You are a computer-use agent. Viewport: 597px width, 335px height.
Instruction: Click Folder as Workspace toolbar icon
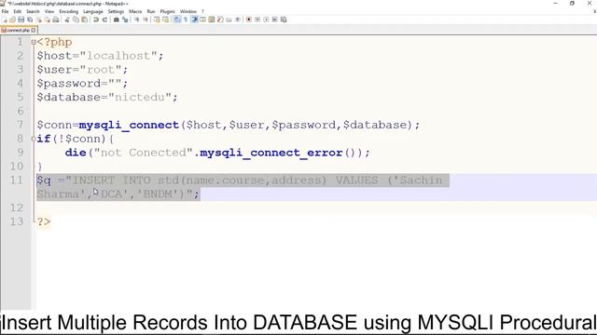pyautogui.click(x=229, y=20)
